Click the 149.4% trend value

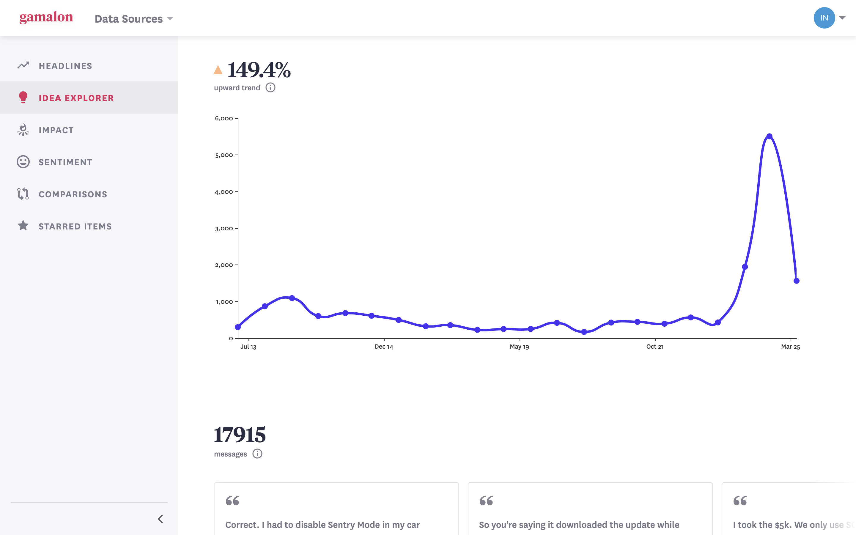pyautogui.click(x=259, y=70)
